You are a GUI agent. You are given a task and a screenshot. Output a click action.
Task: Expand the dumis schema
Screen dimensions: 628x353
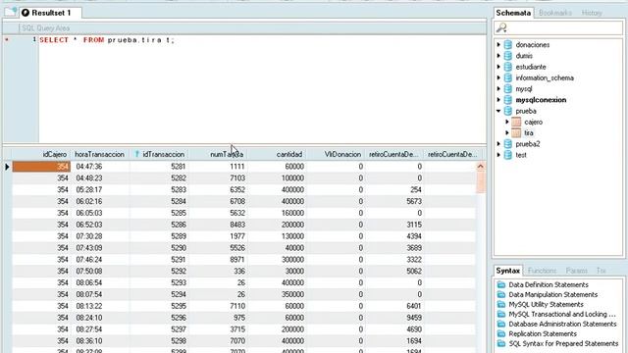[498, 56]
